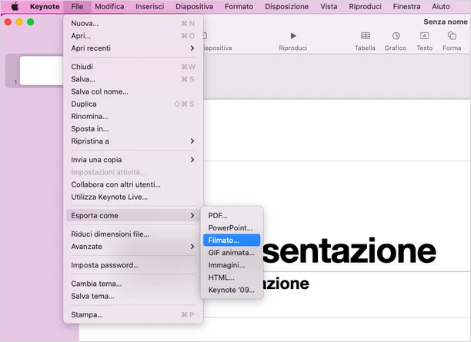Viewport: 471px width, 342px height.
Task: Open the Apple menu
Action: click(x=15, y=6)
